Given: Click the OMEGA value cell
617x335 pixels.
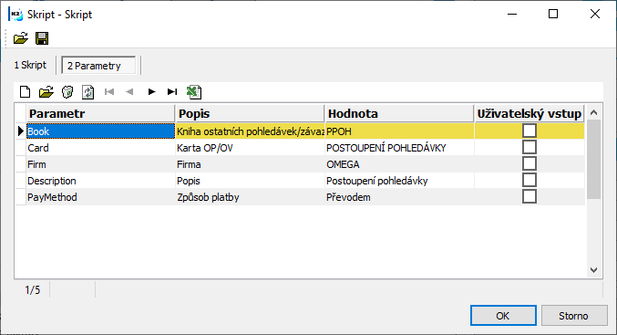Looking at the screenshot, I should point(399,164).
